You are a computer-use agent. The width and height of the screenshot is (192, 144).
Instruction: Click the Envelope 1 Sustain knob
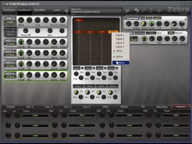point(152,24)
